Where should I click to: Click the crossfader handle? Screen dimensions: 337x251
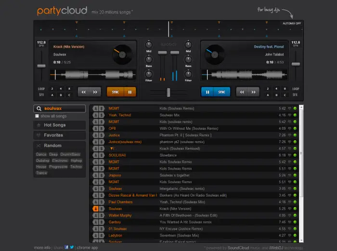(x=168, y=92)
